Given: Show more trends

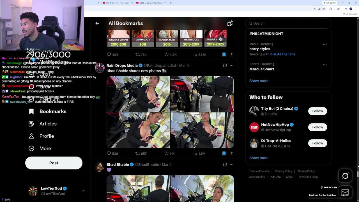Looking at the screenshot, I should 259,81.
